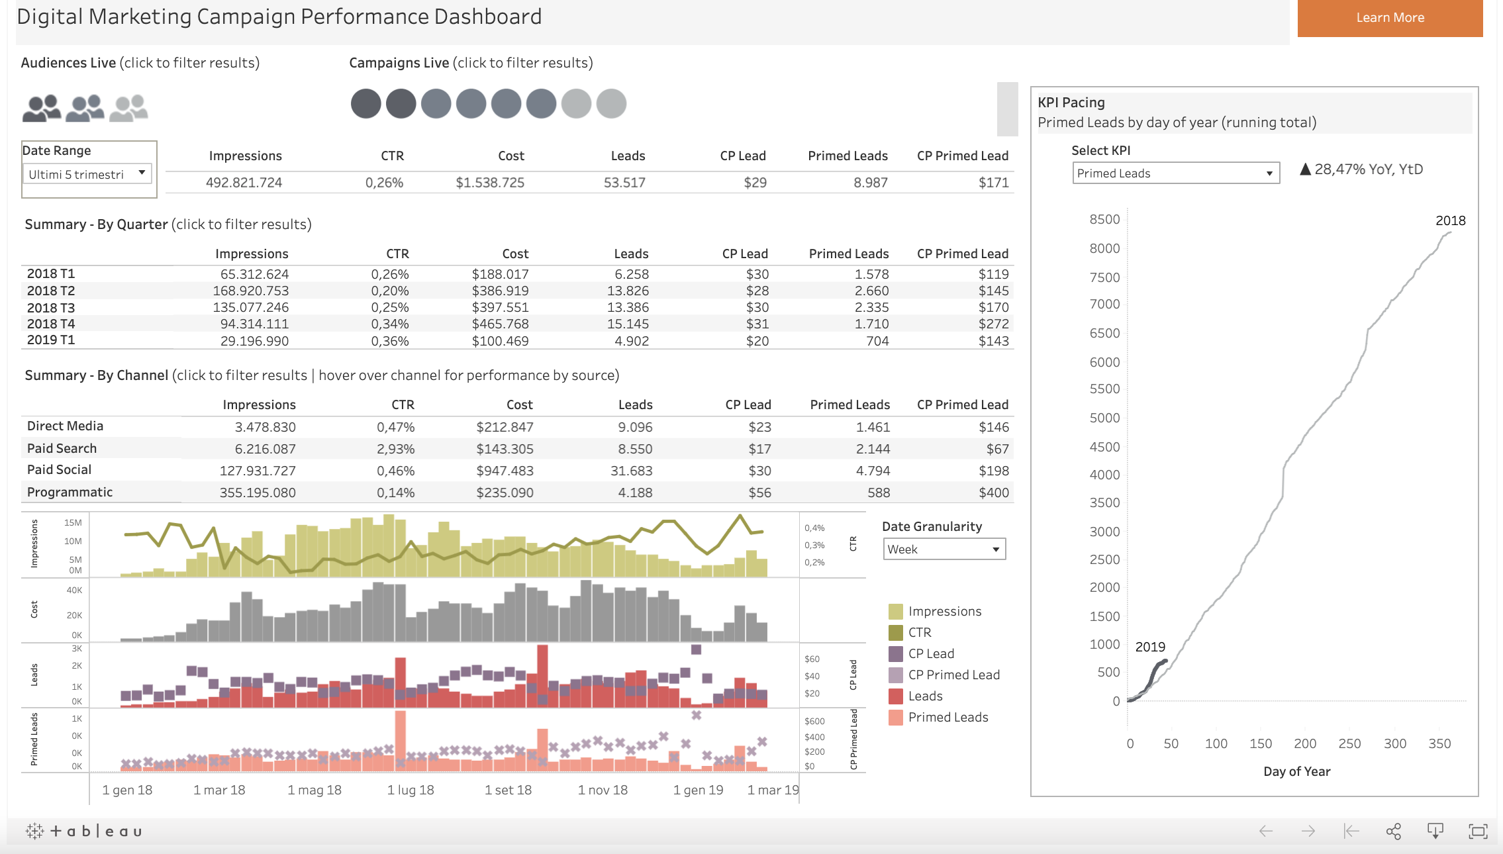This screenshot has height=854, width=1503.
Task: Open the share view icon
Action: coord(1394,830)
